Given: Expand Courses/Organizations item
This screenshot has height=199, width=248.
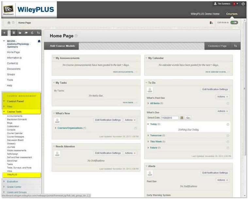Looking at the screenshot, I should point(56,128).
